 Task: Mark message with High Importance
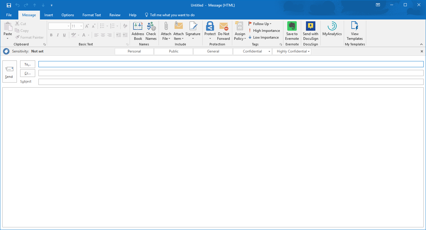264,30
